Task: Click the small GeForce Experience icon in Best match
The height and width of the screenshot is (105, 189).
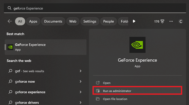Action: (10, 47)
